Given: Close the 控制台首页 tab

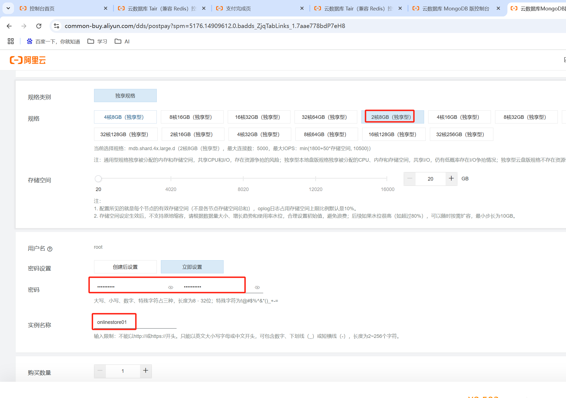Looking at the screenshot, I should click(105, 9).
